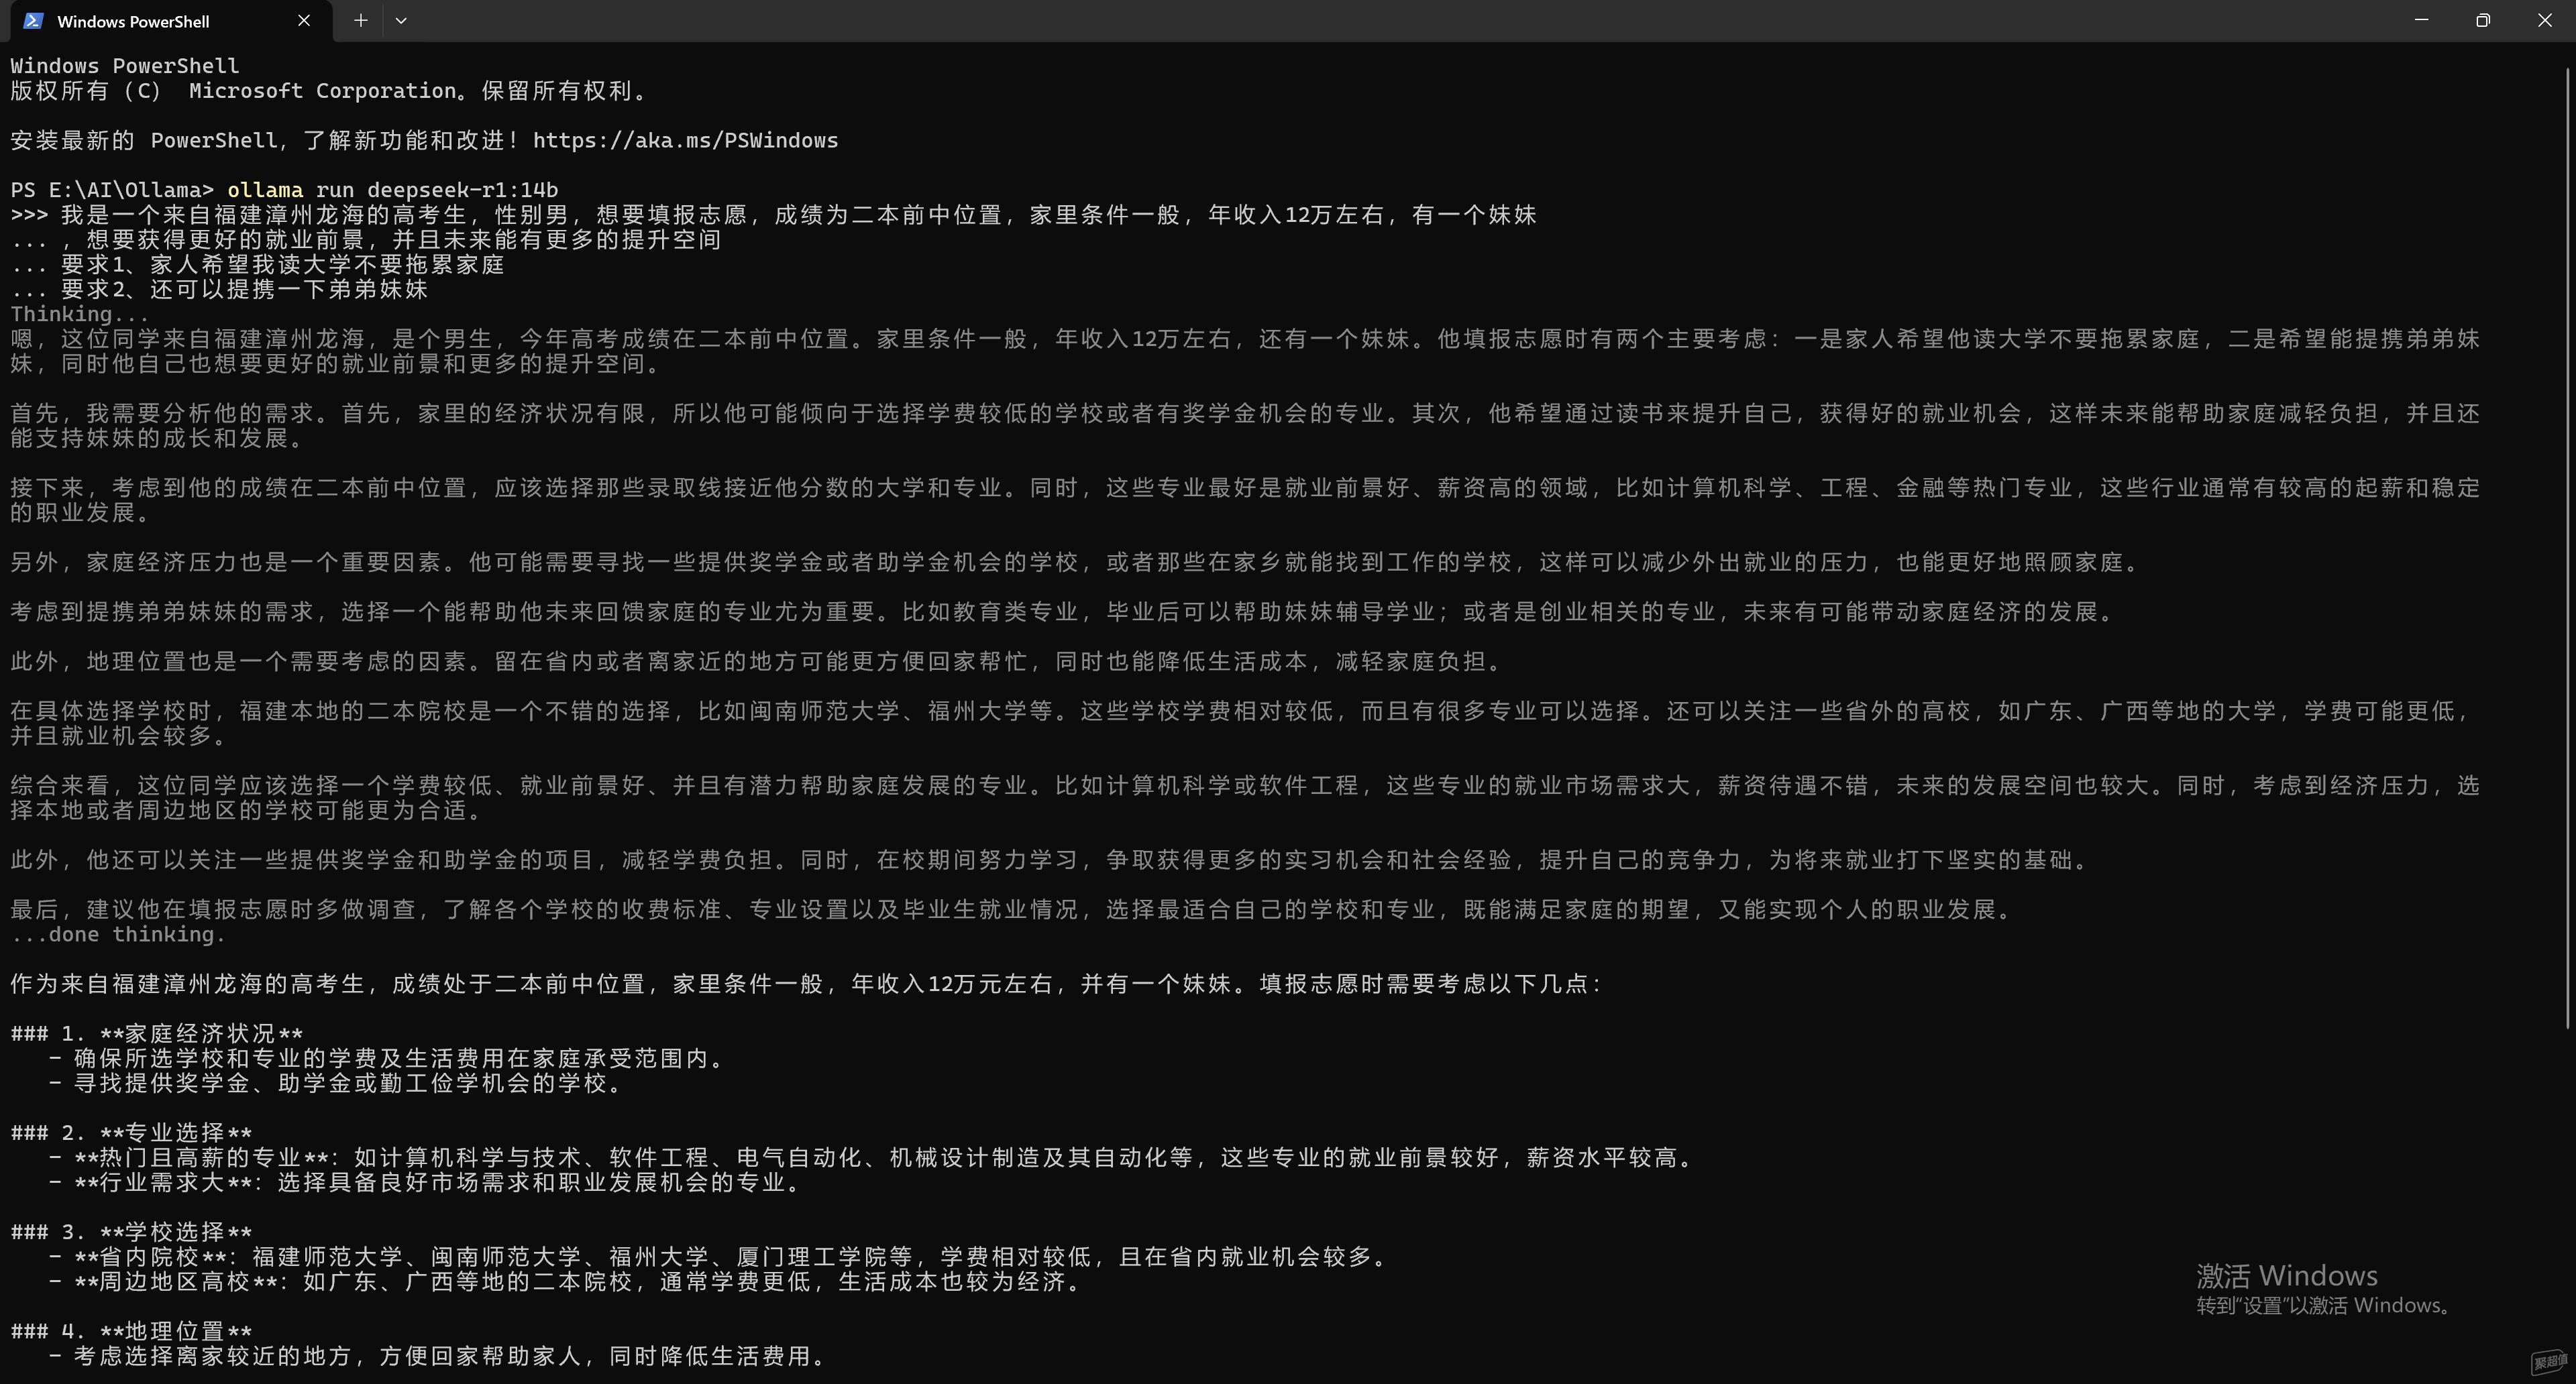This screenshot has width=2576, height=1384.
Task: Click the '**省内院校**' bullet line
Action: point(719,1257)
